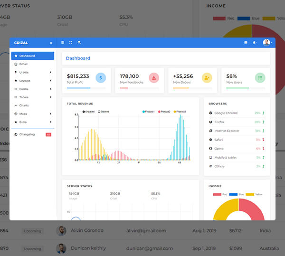Open the messages envelope icon
The image size is (285, 256).
246,43
